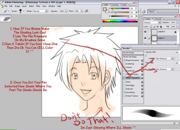Toggle the Other Dynamics checkbox

pyautogui.click(x=125, y=78)
